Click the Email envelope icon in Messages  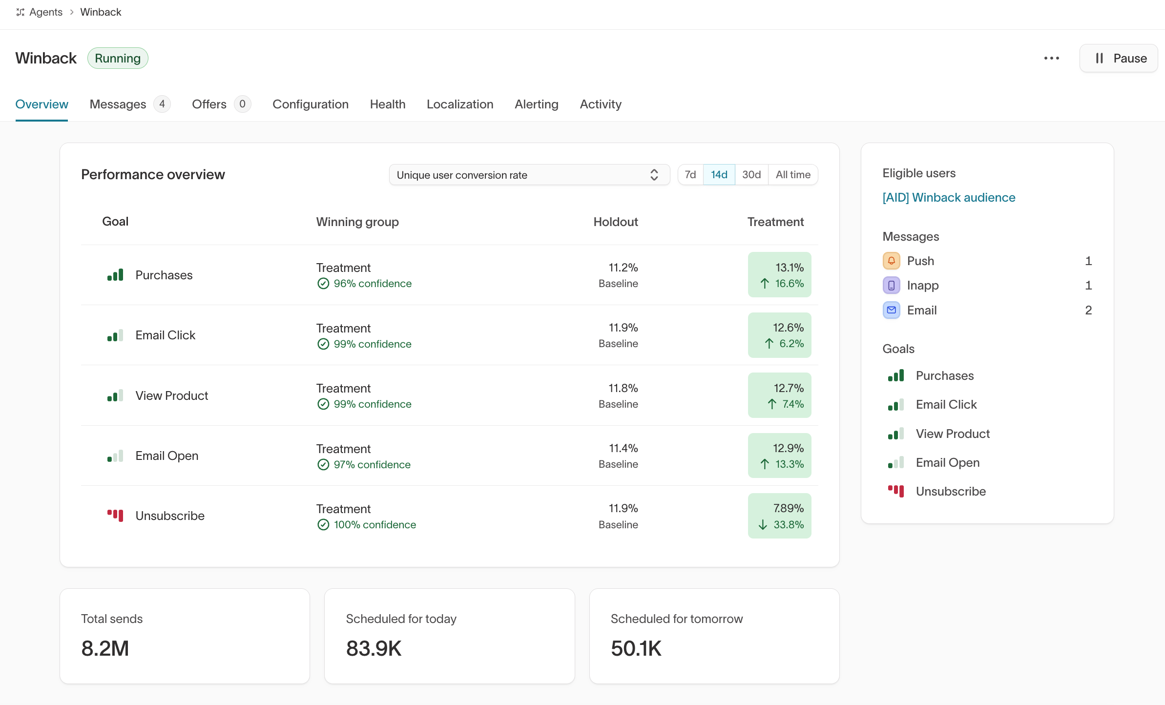(x=891, y=310)
